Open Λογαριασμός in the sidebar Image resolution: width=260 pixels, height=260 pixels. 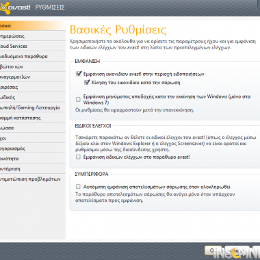(32, 148)
